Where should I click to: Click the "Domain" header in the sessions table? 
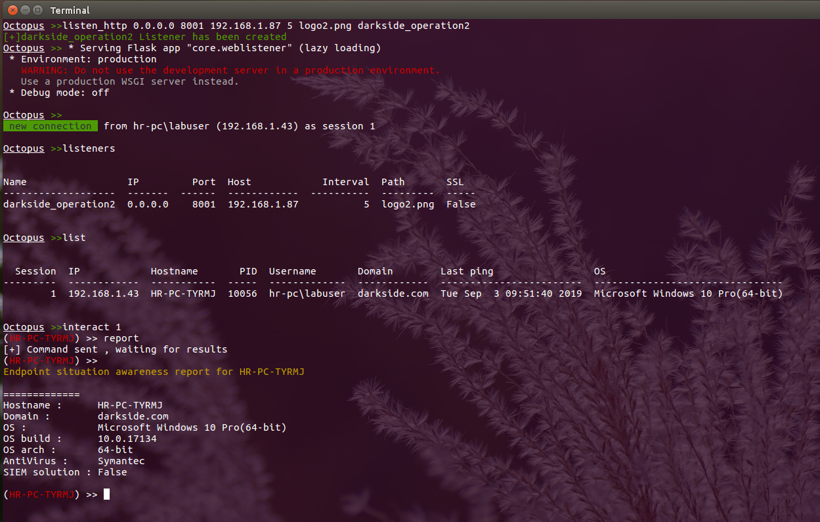376,271
